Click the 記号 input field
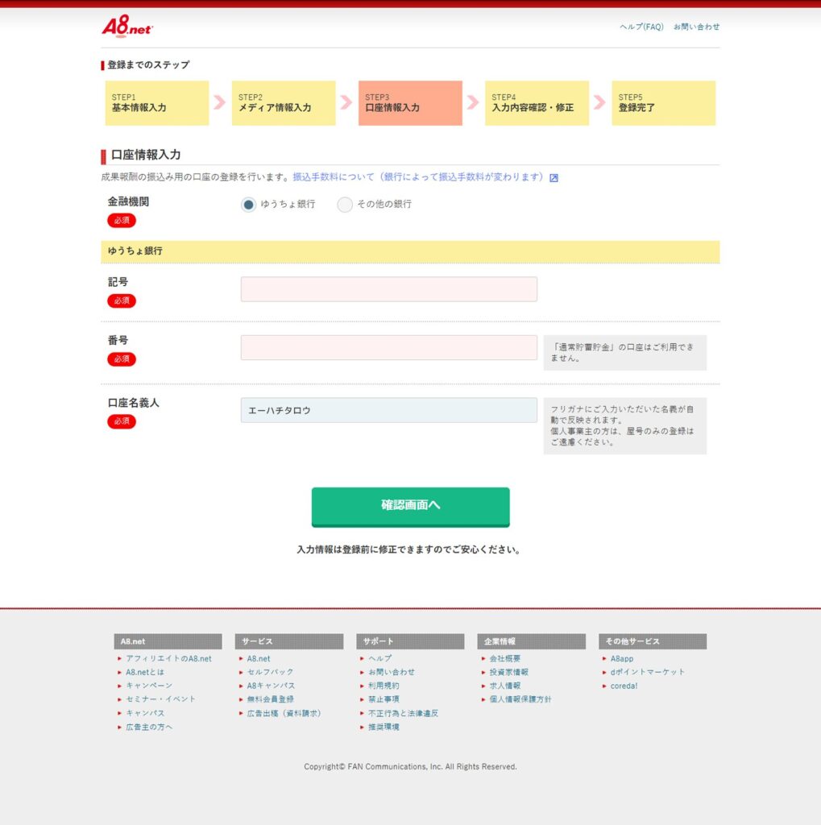 [x=388, y=289]
